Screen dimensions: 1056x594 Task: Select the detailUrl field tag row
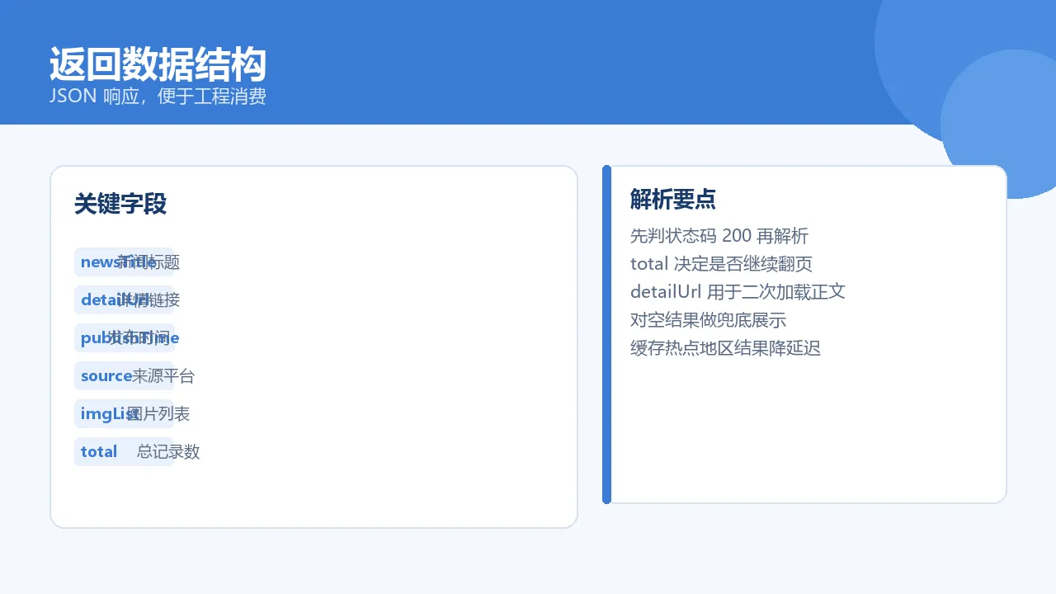point(124,300)
